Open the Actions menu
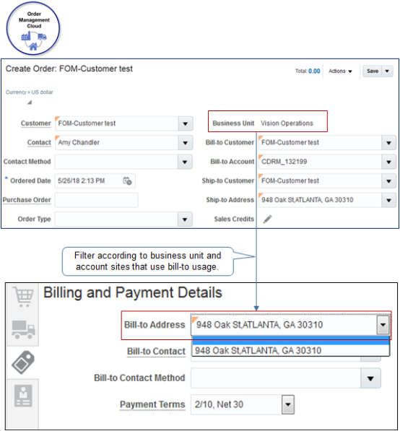Viewport: 400px width, 431px height. pos(340,71)
